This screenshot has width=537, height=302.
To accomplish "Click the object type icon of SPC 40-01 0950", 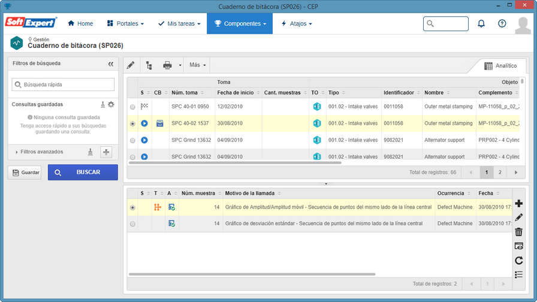I will 317,107.
